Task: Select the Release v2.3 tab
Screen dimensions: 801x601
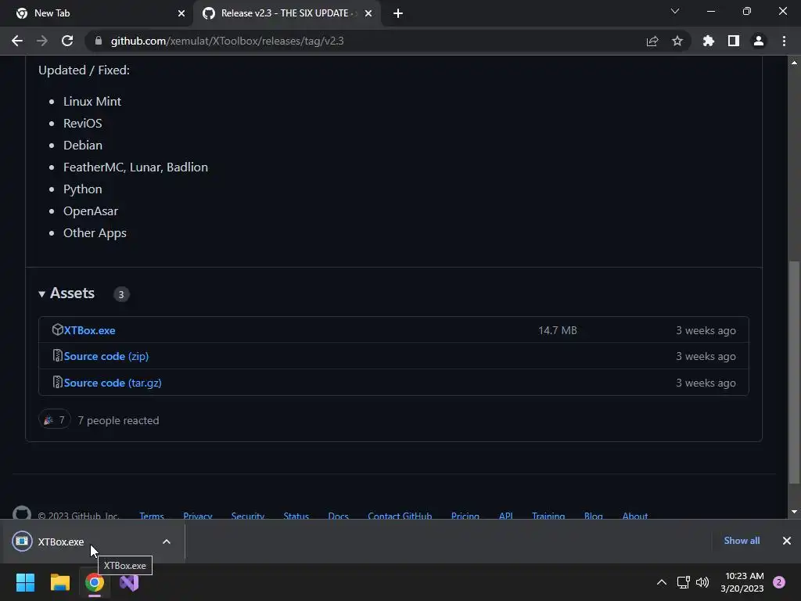Action: click(x=286, y=13)
